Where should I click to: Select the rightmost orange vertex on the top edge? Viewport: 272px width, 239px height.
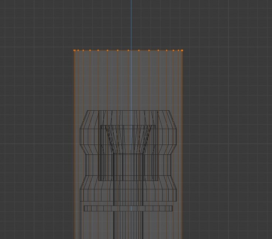click(x=182, y=50)
